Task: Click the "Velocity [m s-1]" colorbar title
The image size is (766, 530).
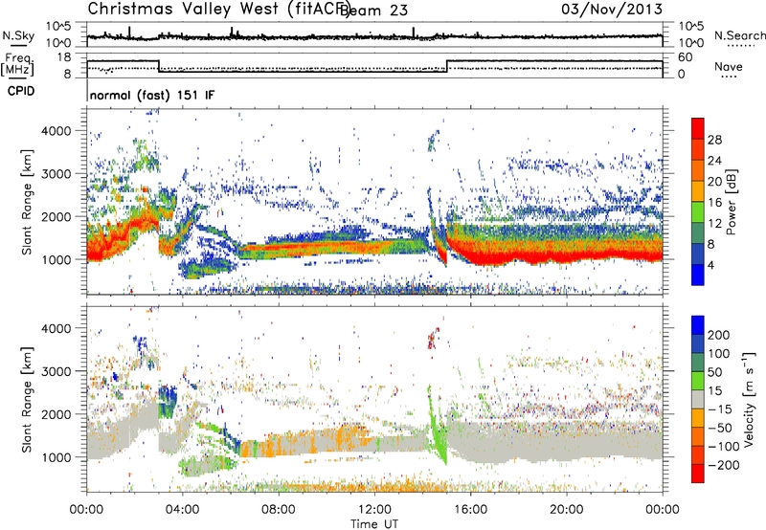Action: pyautogui.click(x=749, y=399)
